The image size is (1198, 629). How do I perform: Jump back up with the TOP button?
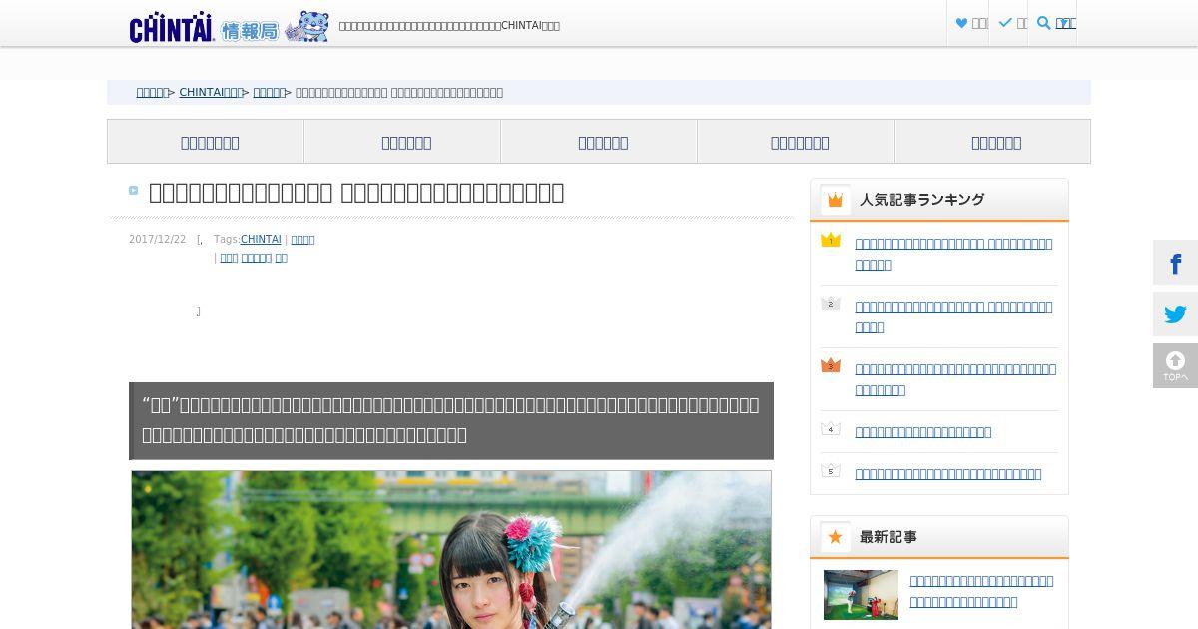coord(1176,366)
